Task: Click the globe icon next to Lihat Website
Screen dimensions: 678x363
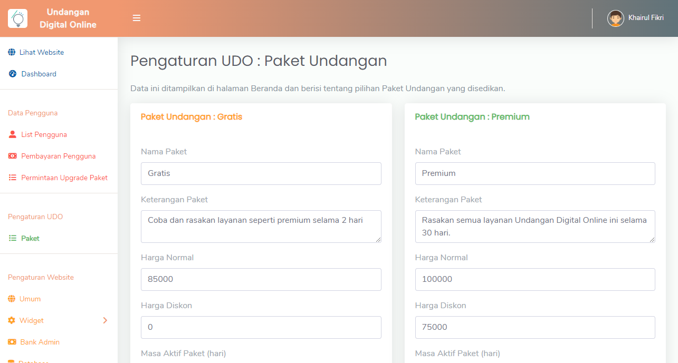Action: tap(12, 52)
